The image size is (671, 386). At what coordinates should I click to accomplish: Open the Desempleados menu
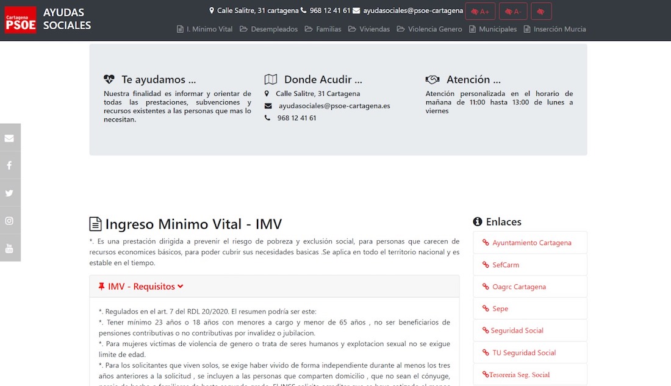pyautogui.click(x=268, y=29)
